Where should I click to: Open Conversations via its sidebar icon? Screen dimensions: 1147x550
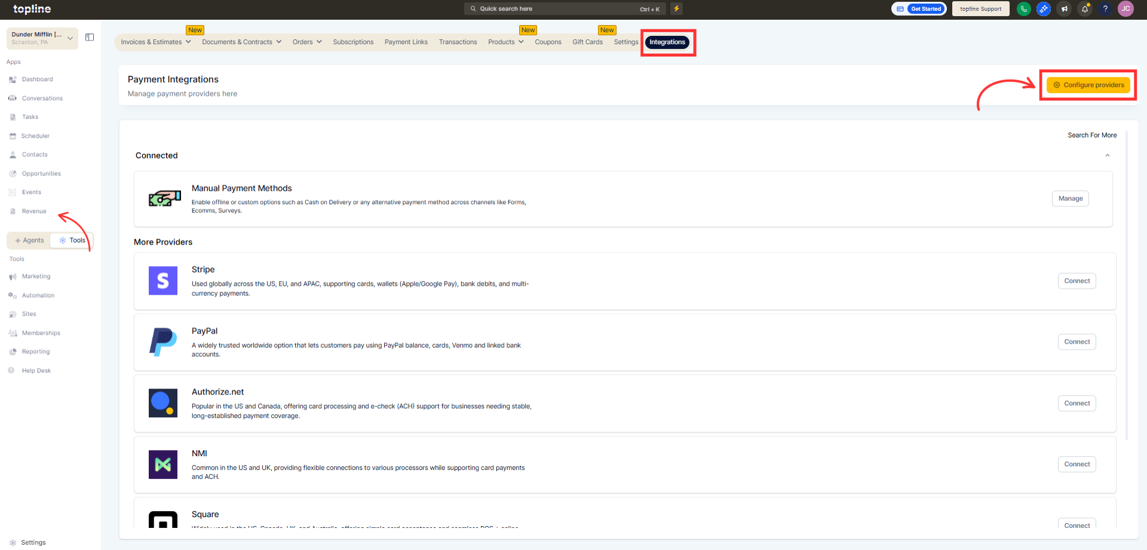13,98
